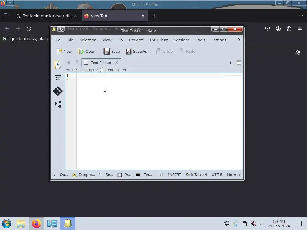Open the File menu in Kate
Image resolution: width=307 pixels, height=230 pixels.
(x=57, y=40)
